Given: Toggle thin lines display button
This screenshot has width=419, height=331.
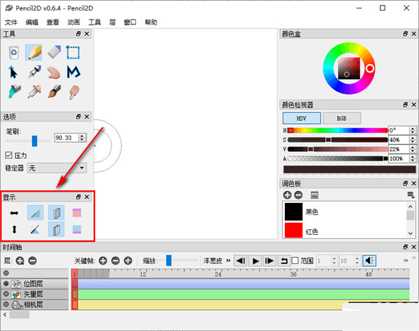Looking at the screenshot, I should [x=35, y=213].
